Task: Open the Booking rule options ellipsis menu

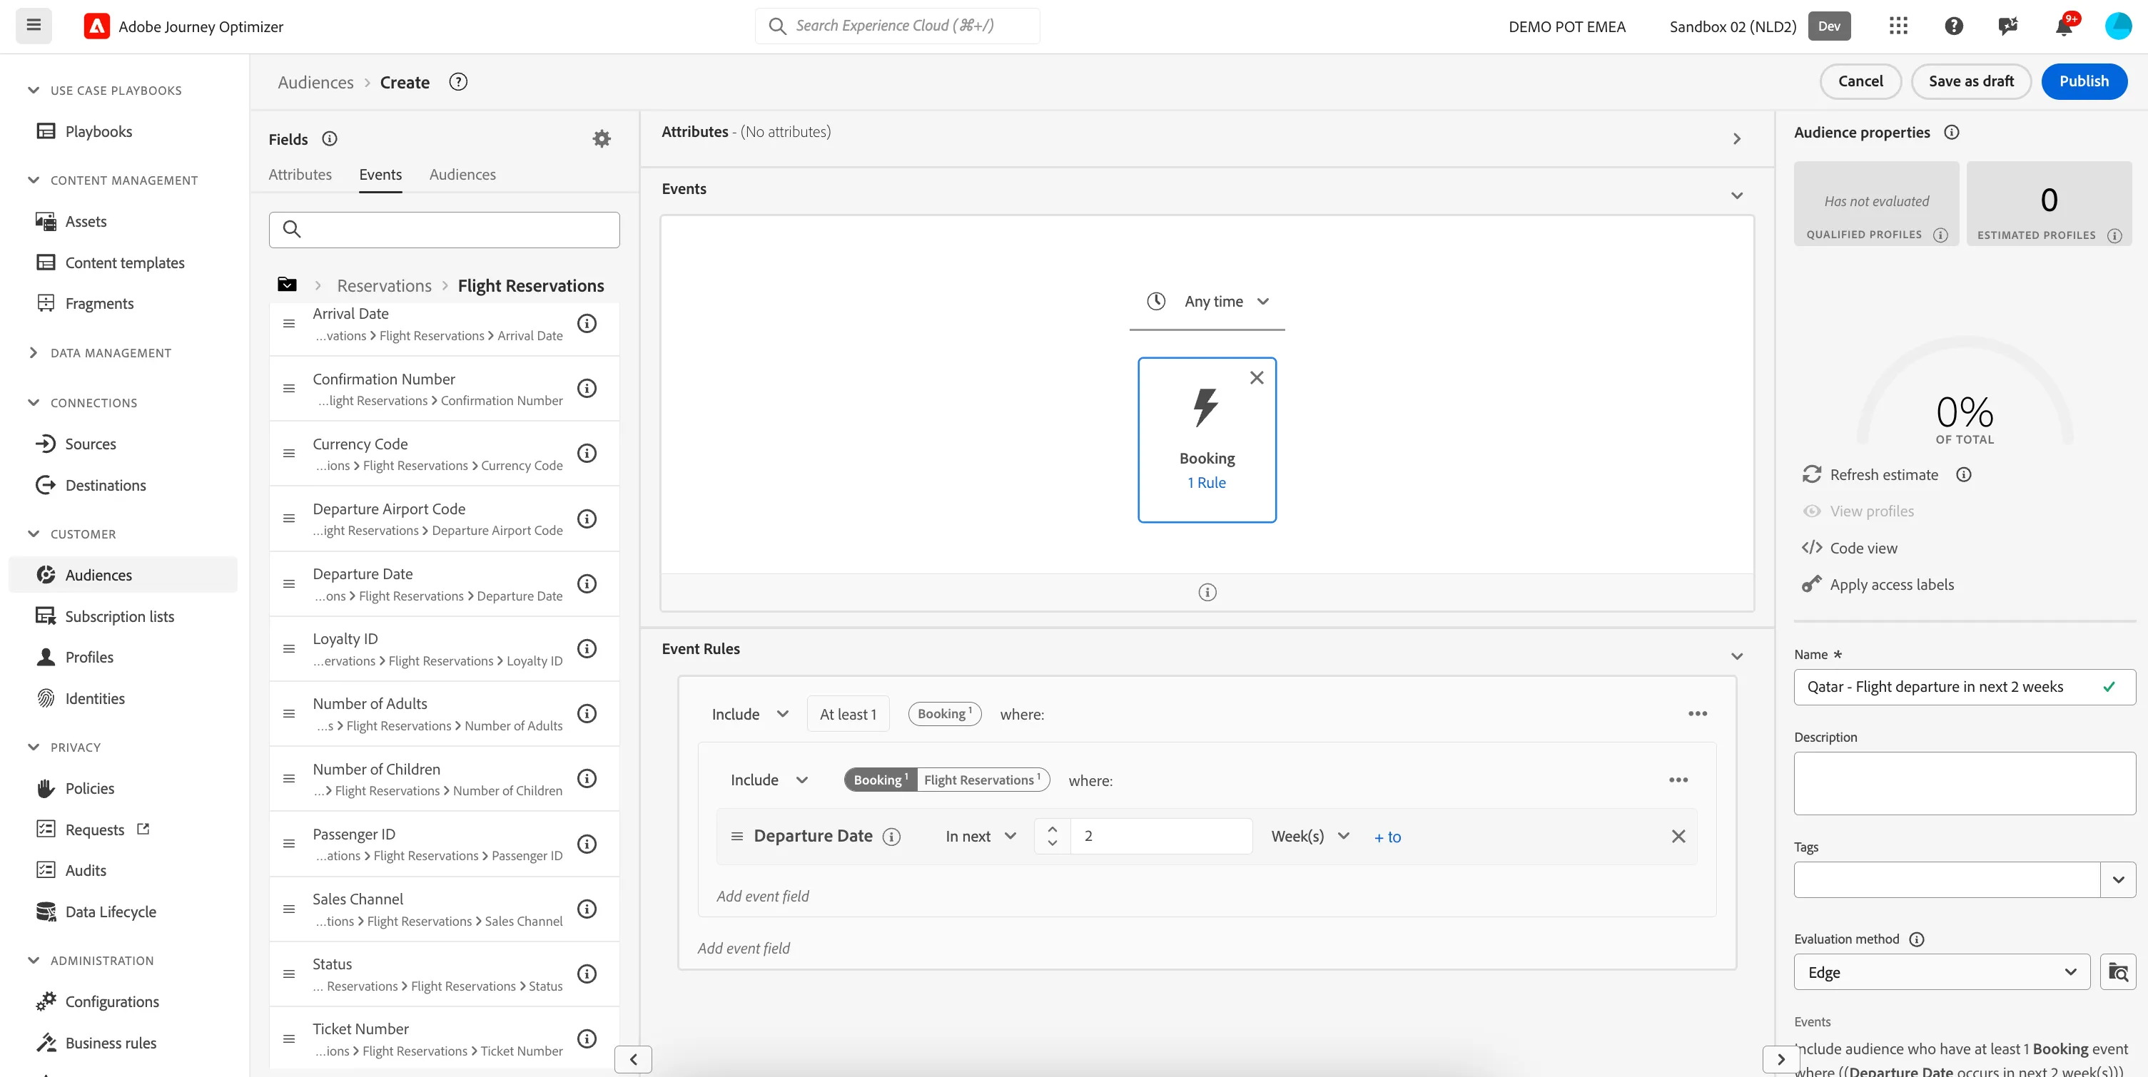Action: (1697, 713)
